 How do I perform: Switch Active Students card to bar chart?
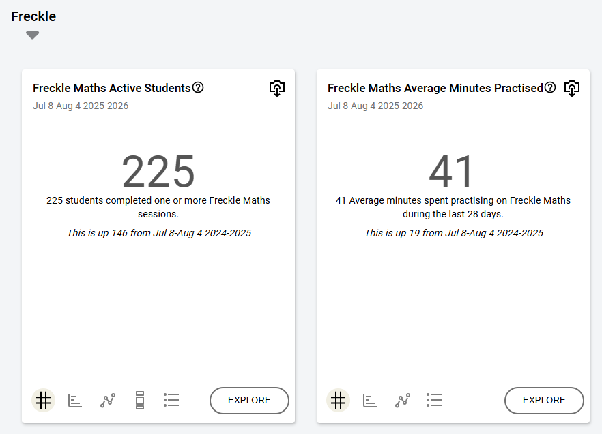point(75,400)
